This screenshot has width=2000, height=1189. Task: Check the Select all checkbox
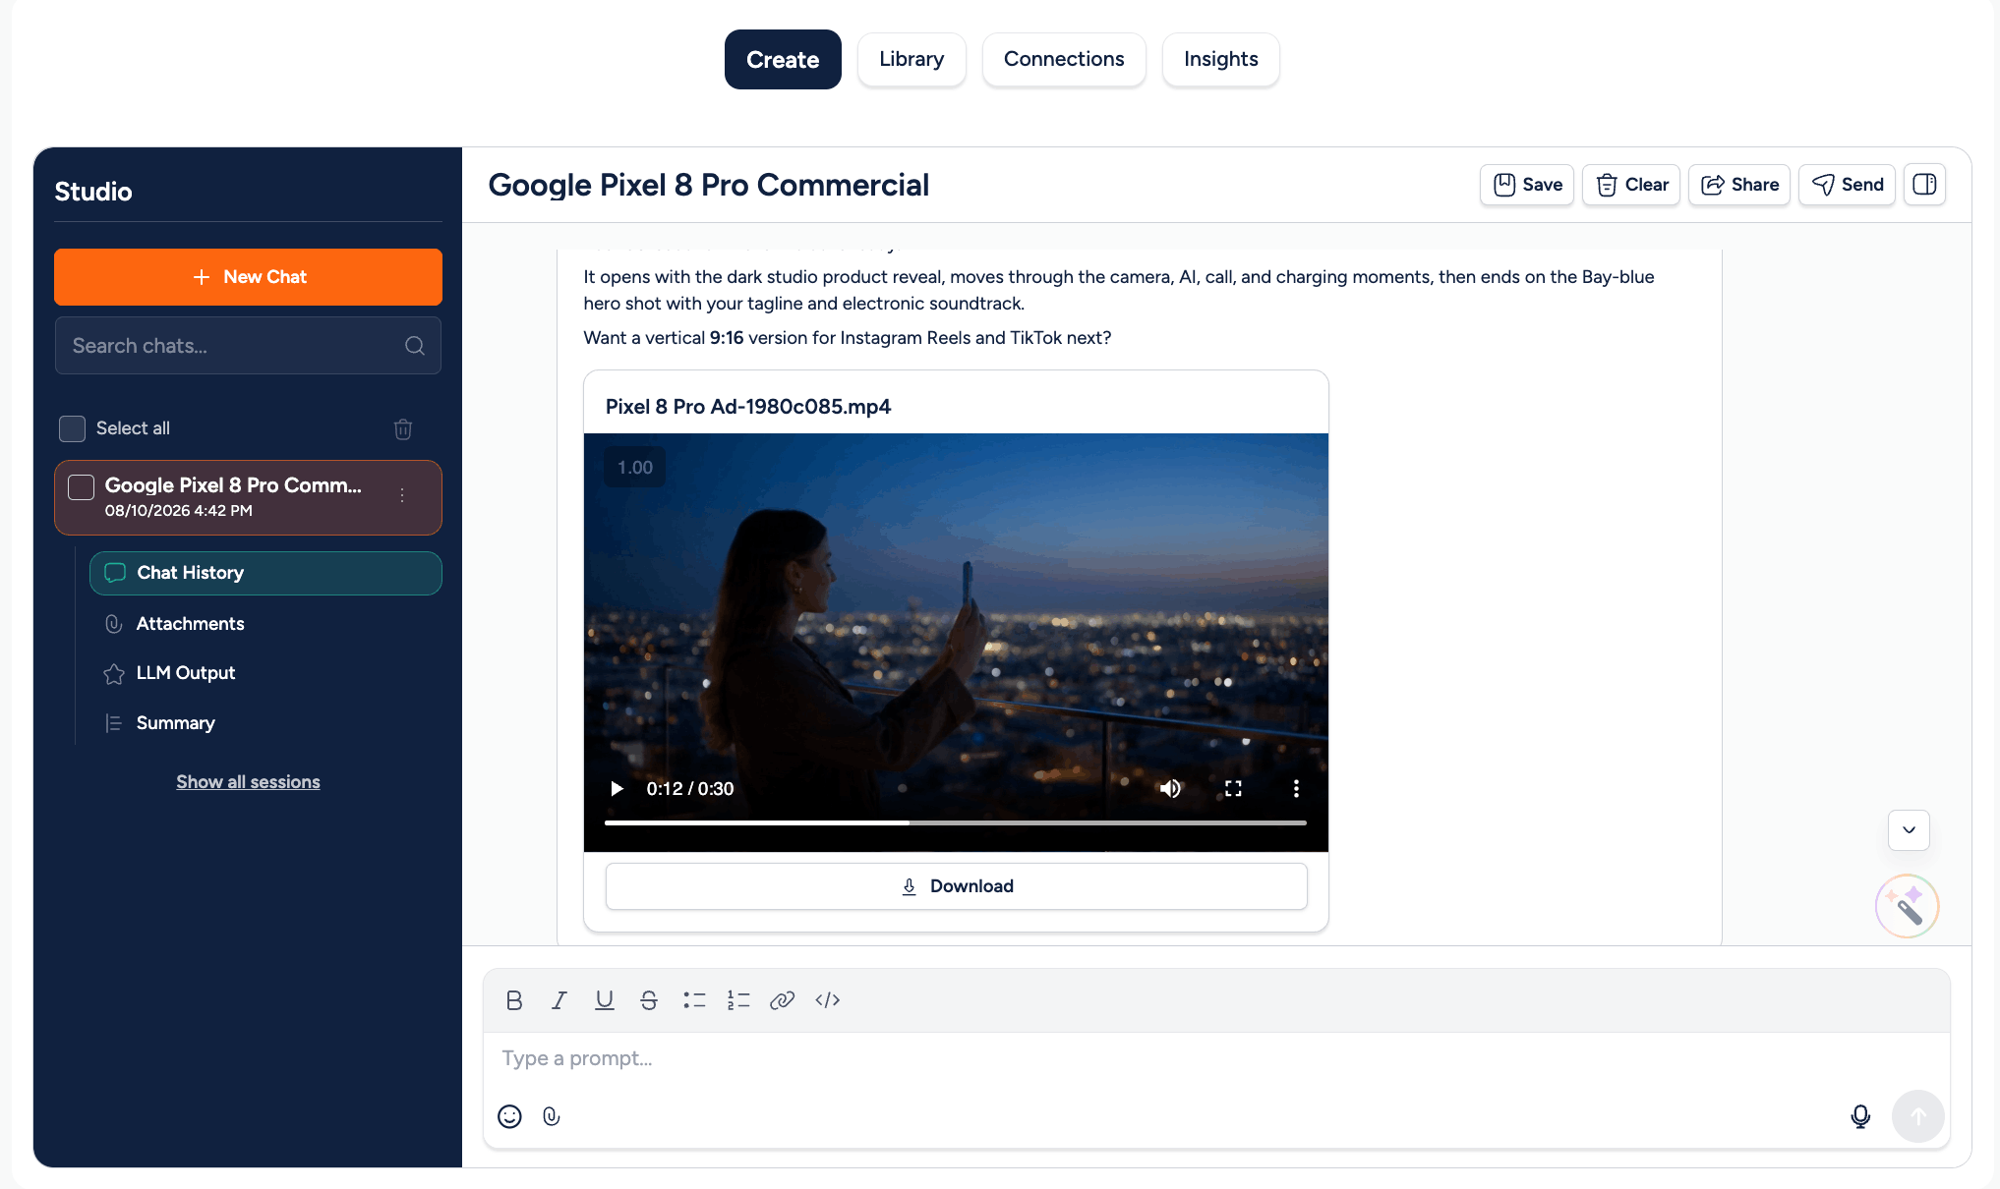click(72, 428)
